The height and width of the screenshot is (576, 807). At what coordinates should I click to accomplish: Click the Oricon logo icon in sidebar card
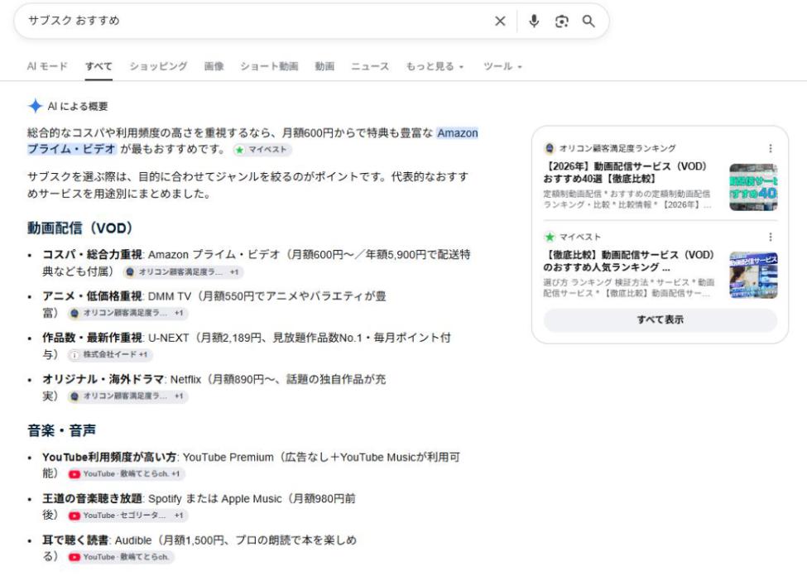[549, 148]
